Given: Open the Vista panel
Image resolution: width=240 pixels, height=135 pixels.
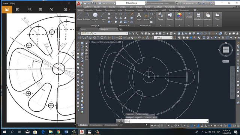Looking at the screenshot, I should tap(217, 16).
